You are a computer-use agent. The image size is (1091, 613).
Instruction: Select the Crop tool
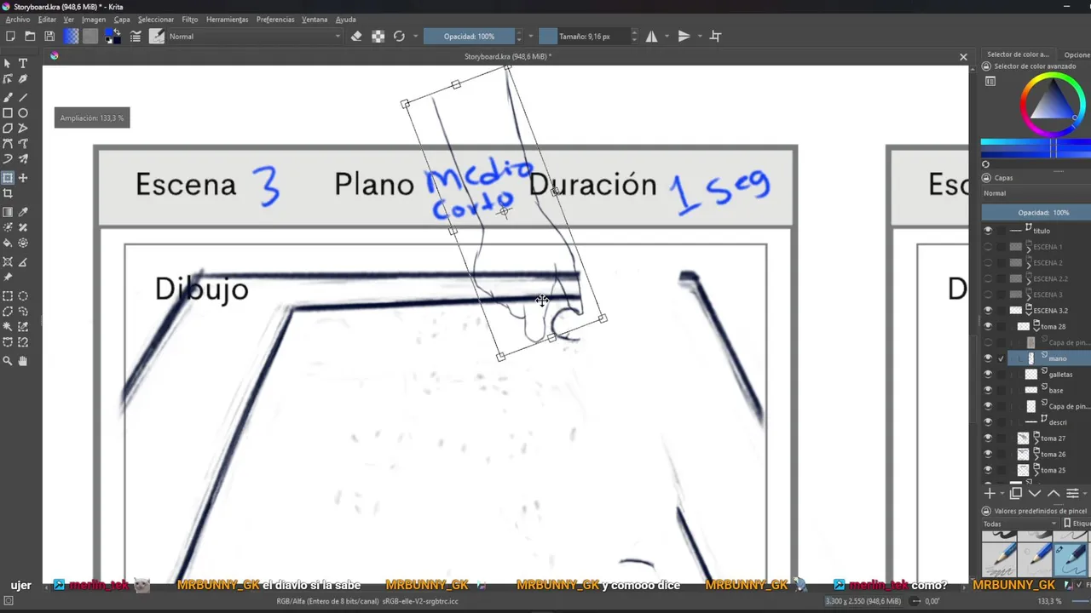[x=8, y=193]
